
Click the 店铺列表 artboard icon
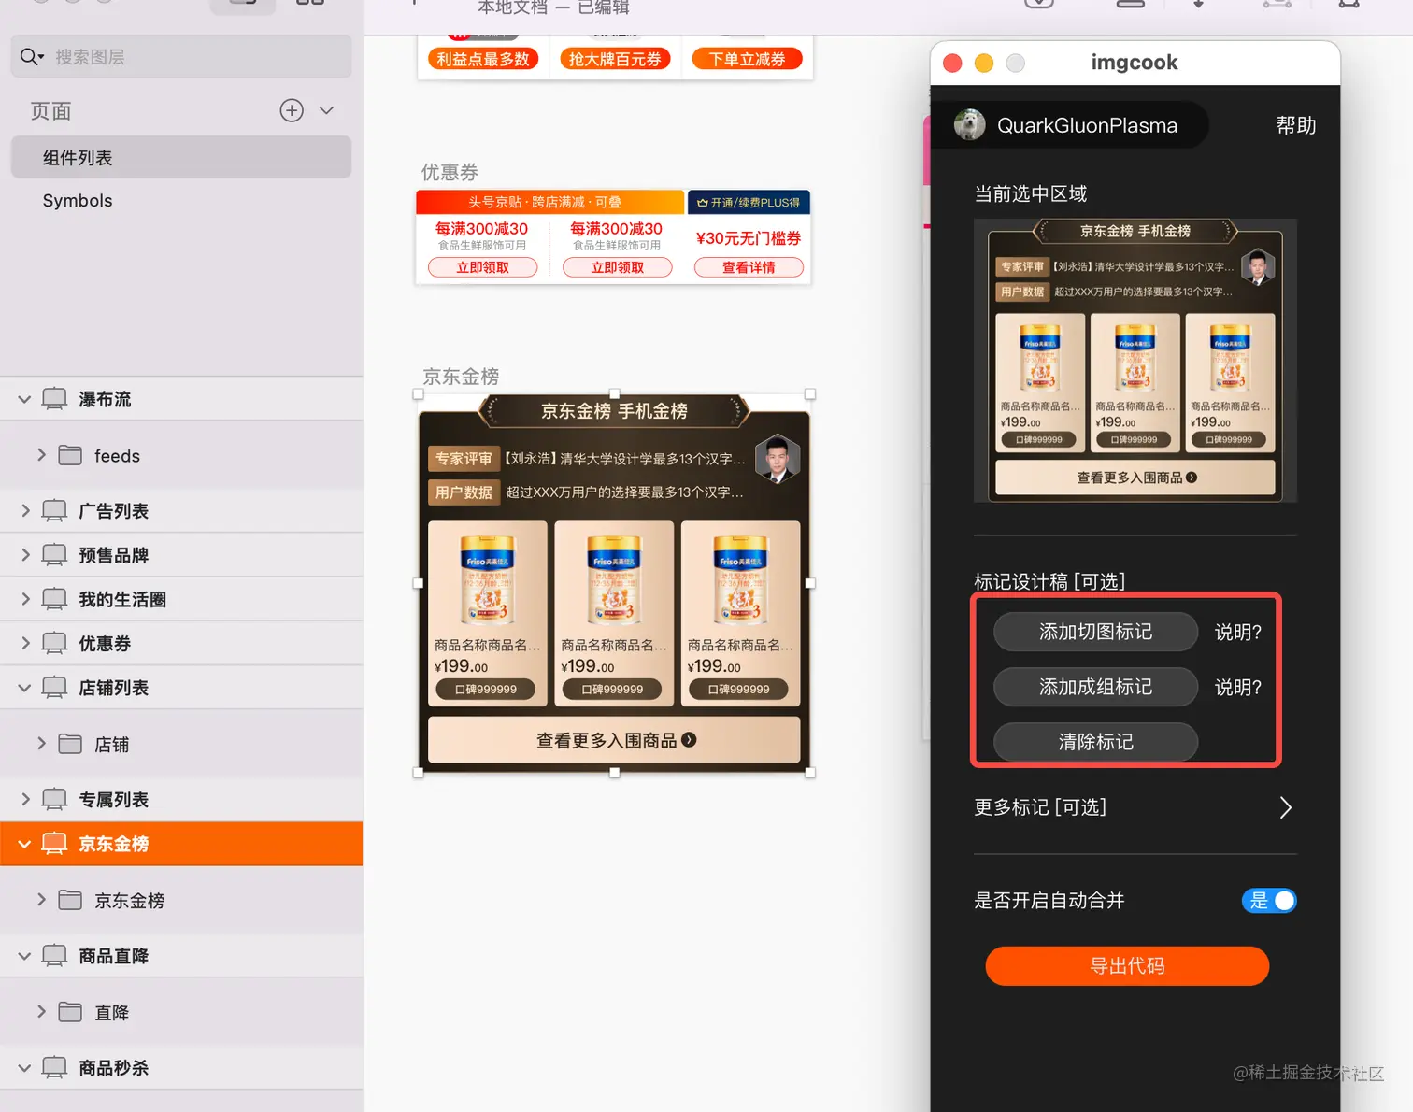click(54, 688)
